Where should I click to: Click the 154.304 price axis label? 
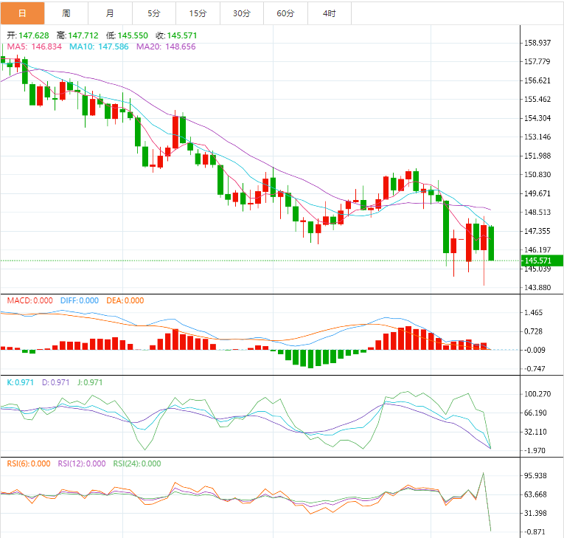click(x=537, y=118)
